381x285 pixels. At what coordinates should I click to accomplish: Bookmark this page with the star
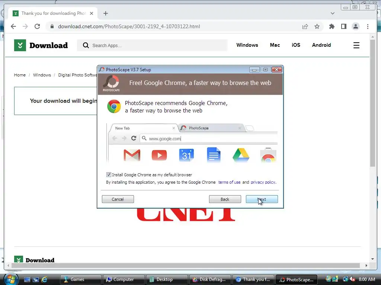tap(317, 26)
